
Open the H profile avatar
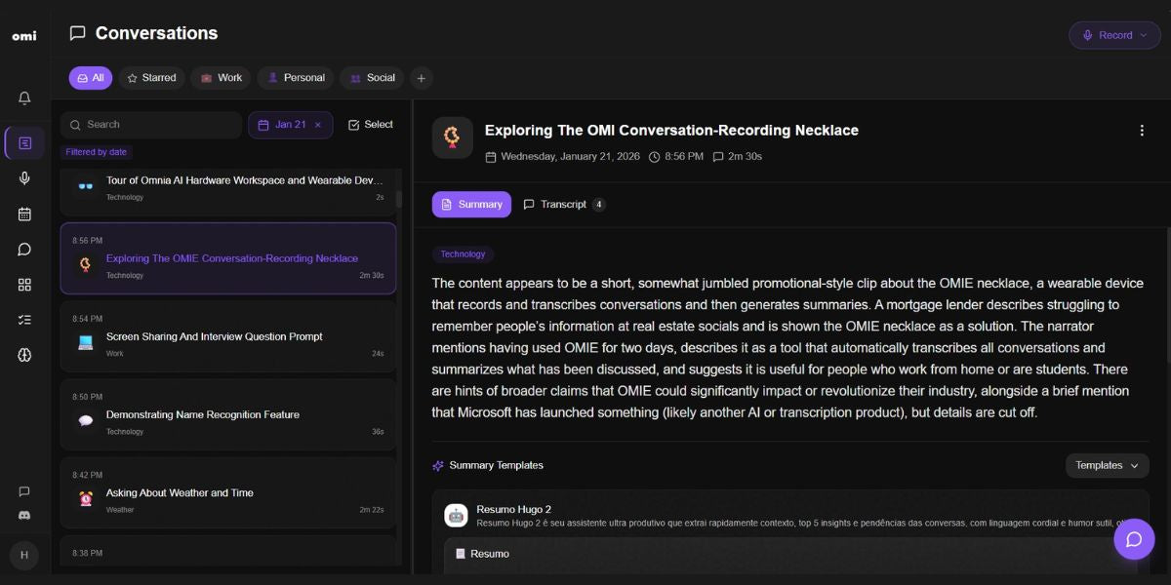(x=24, y=555)
